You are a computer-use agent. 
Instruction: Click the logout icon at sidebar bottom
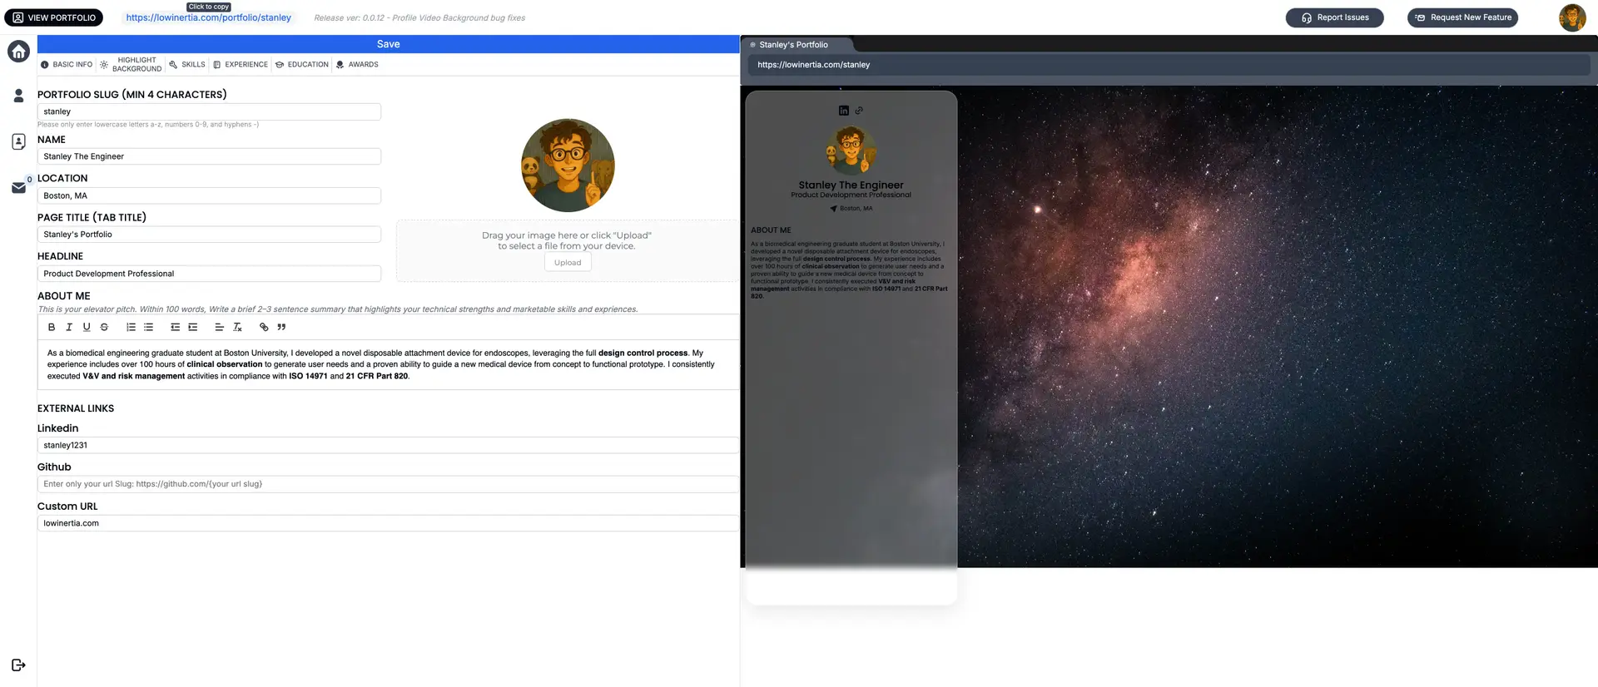(x=18, y=665)
